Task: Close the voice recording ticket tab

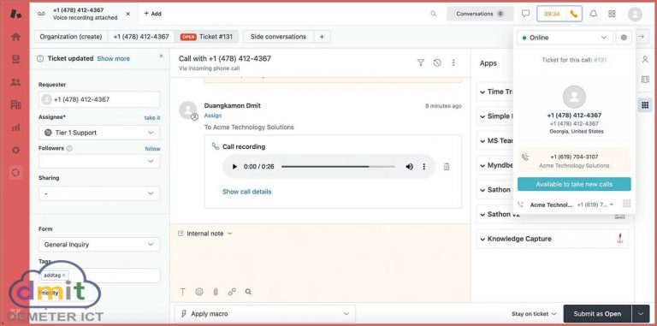Action: coord(127,14)
